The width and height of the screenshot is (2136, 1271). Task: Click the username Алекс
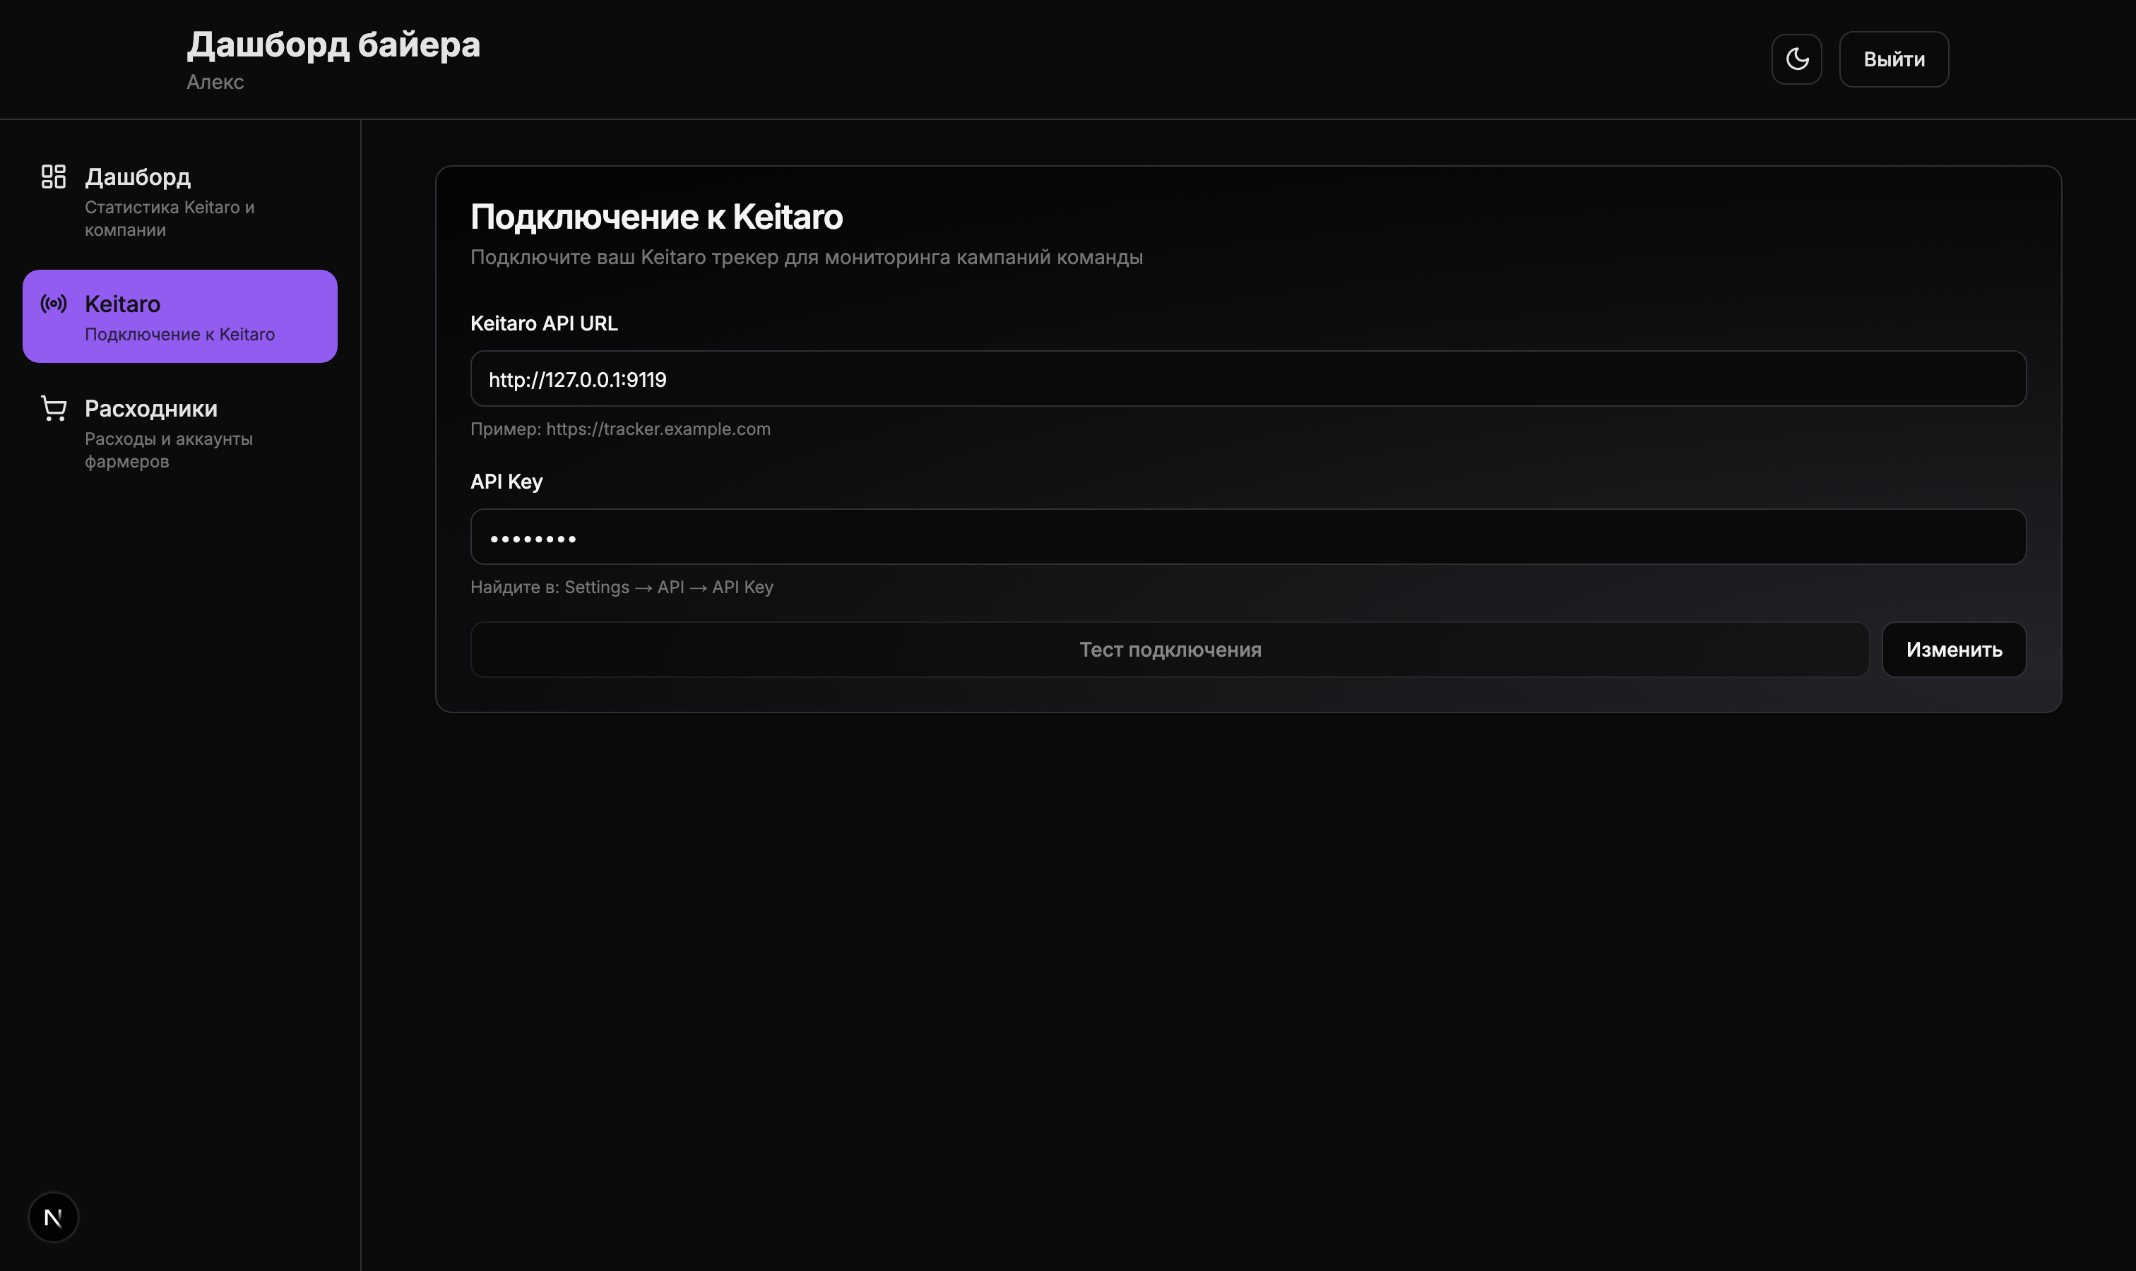coord(215,82)
